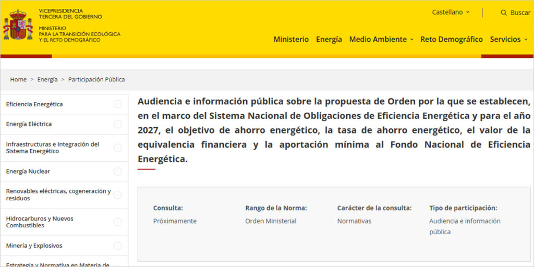Click the Vicepresidencia Tercera del Gobierno text

pos(70,14)
